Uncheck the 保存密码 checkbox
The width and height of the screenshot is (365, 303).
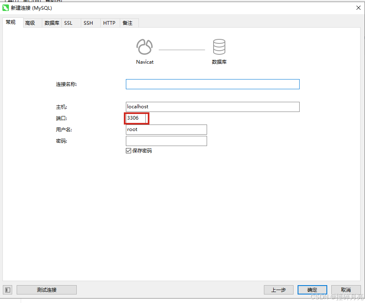click(128, 150)
